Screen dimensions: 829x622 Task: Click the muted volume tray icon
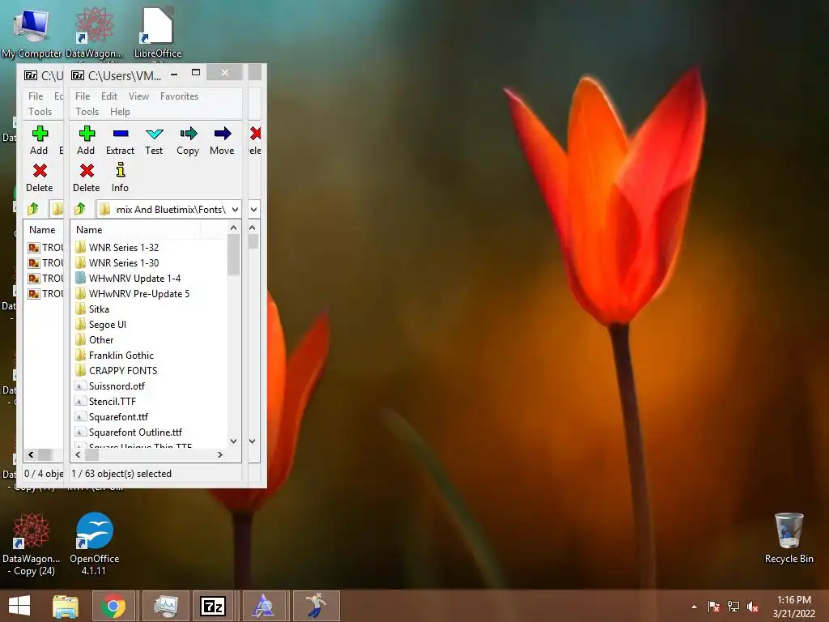coord(753,607)
